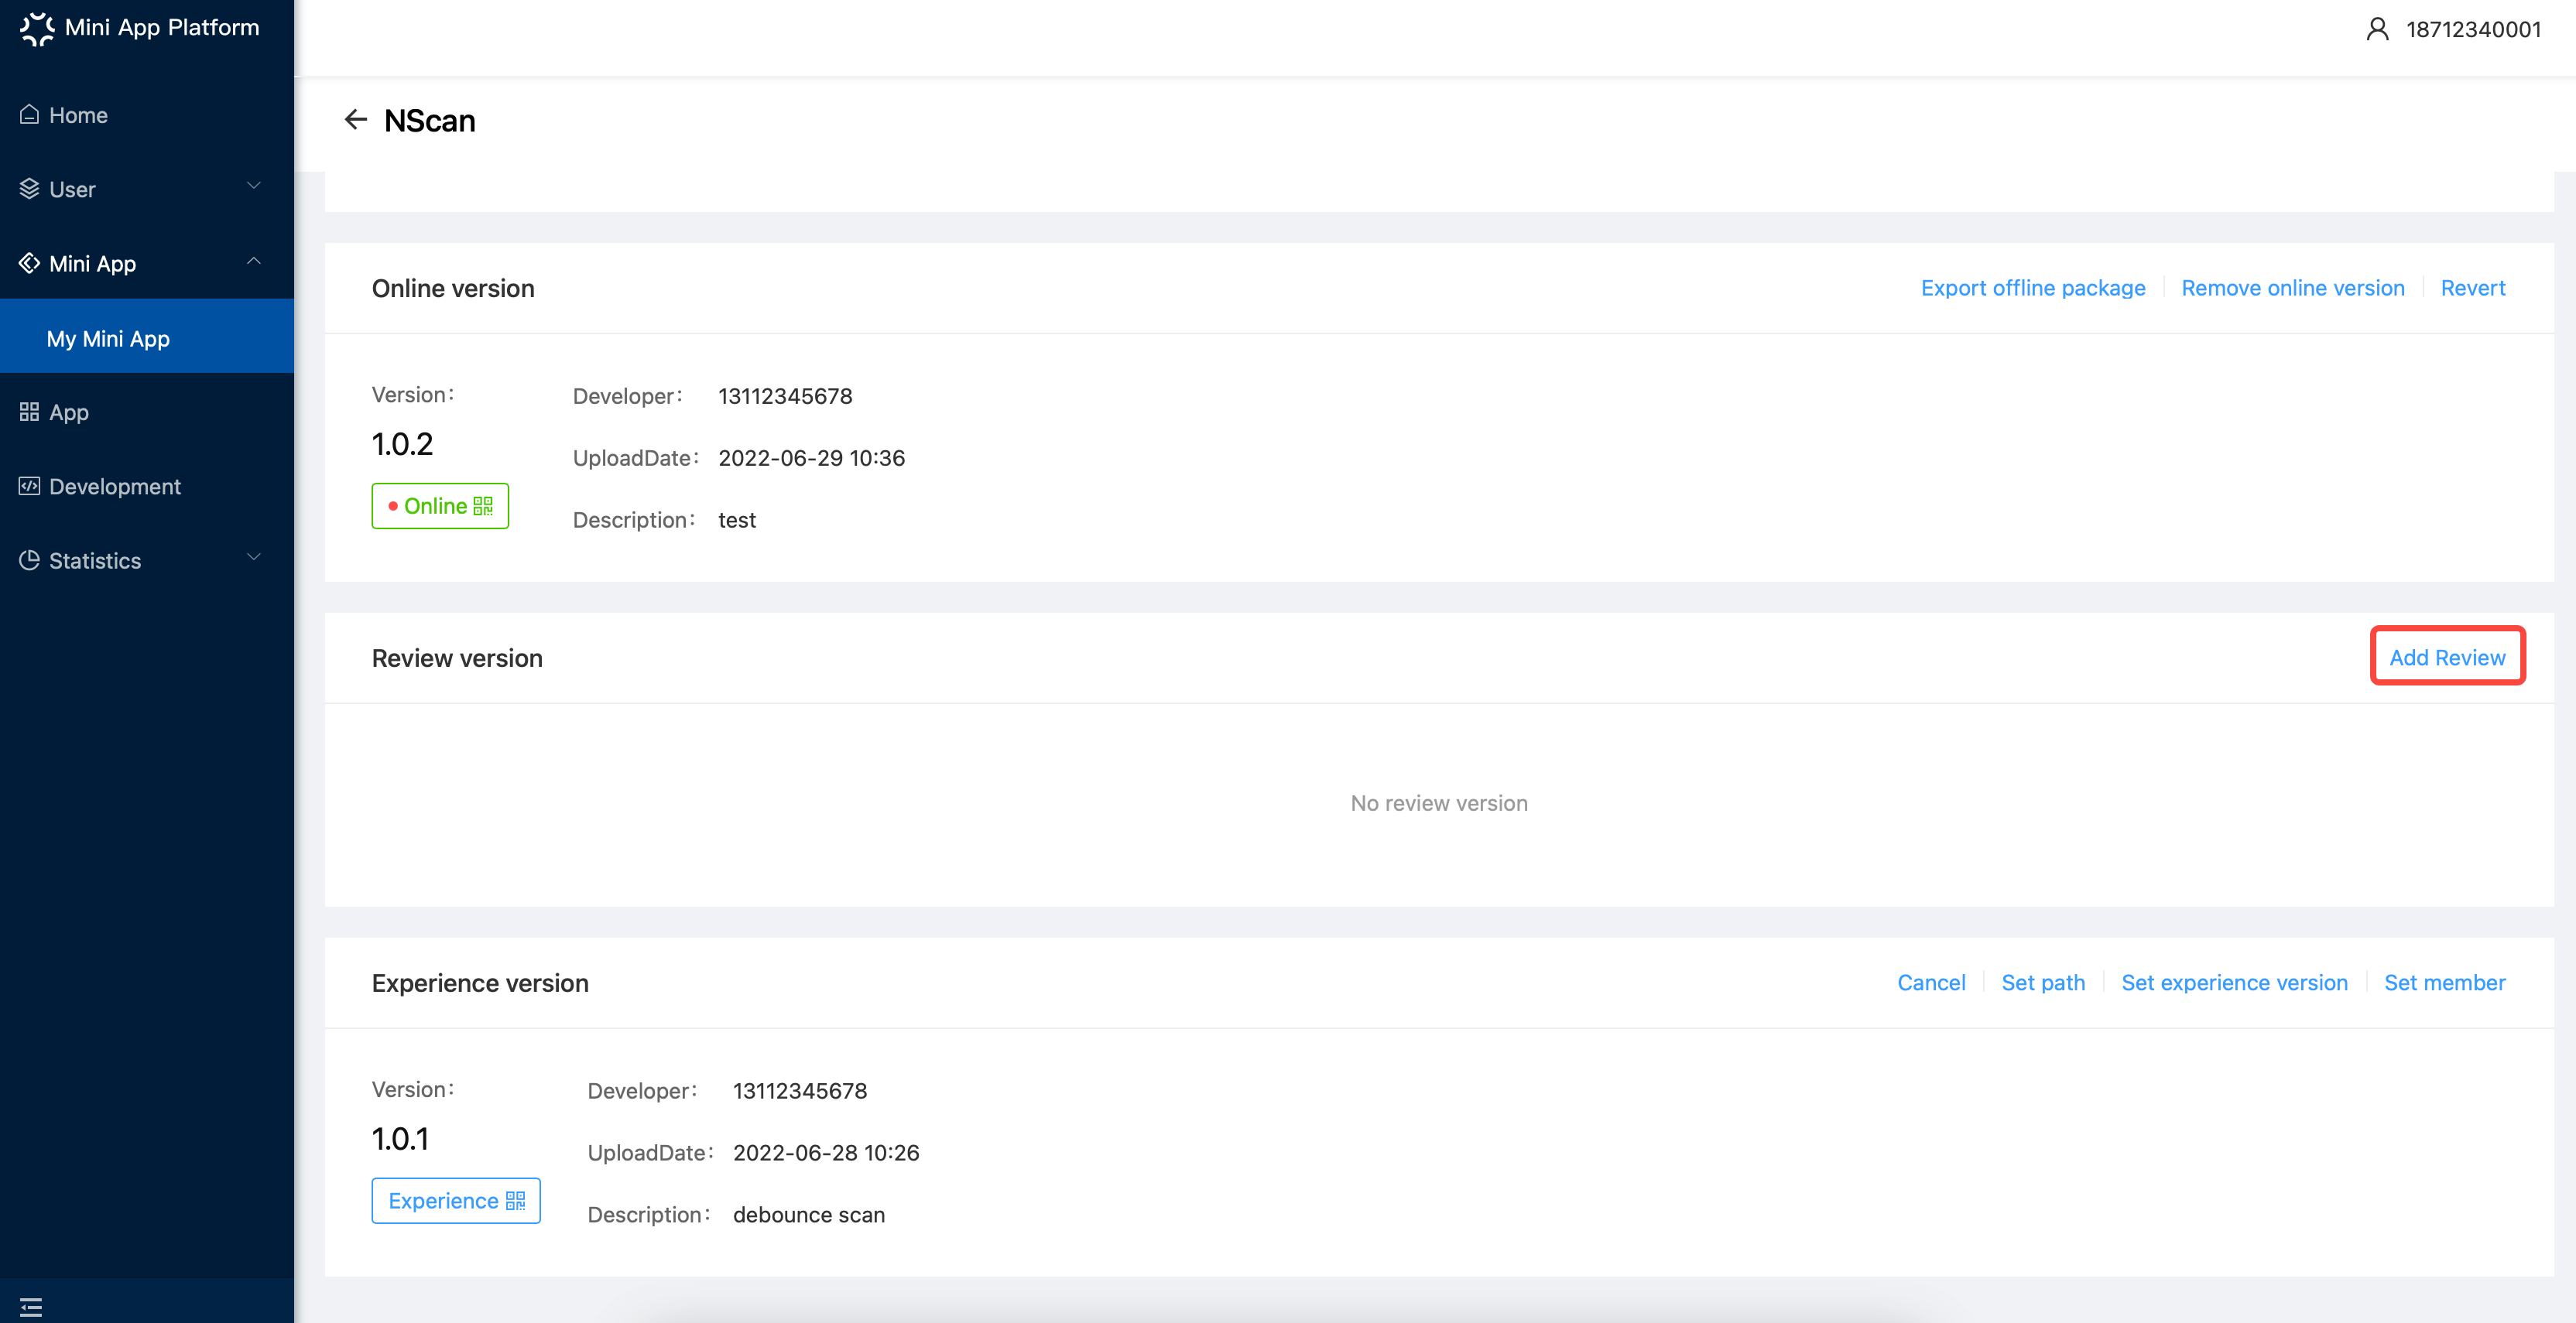The width and height of the screenshot is (2576, 1323).
Task: Open the App menu item
Action: coord(147,412)
